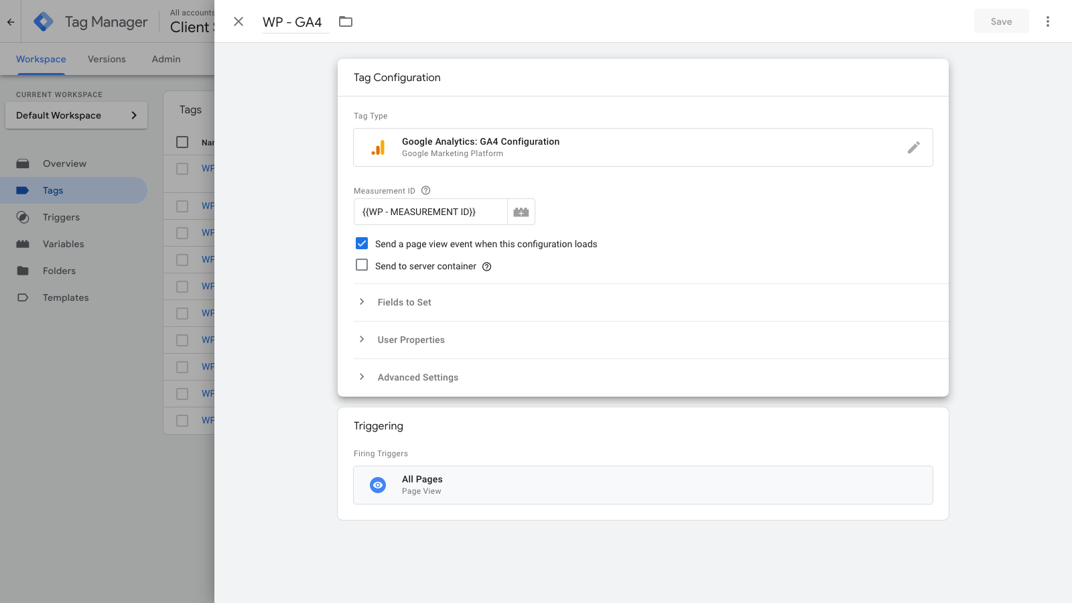Switch to the Workspace tab
The height and width of the screenshot is (603, 1072).
41,59
